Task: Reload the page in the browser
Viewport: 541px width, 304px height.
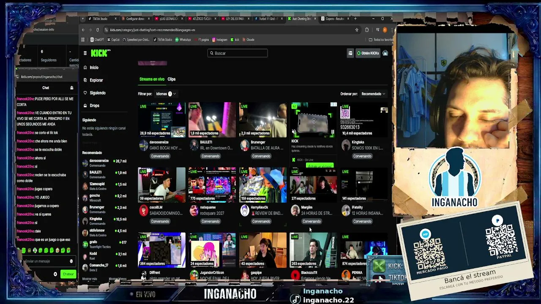Action: (x=98, y=30)
